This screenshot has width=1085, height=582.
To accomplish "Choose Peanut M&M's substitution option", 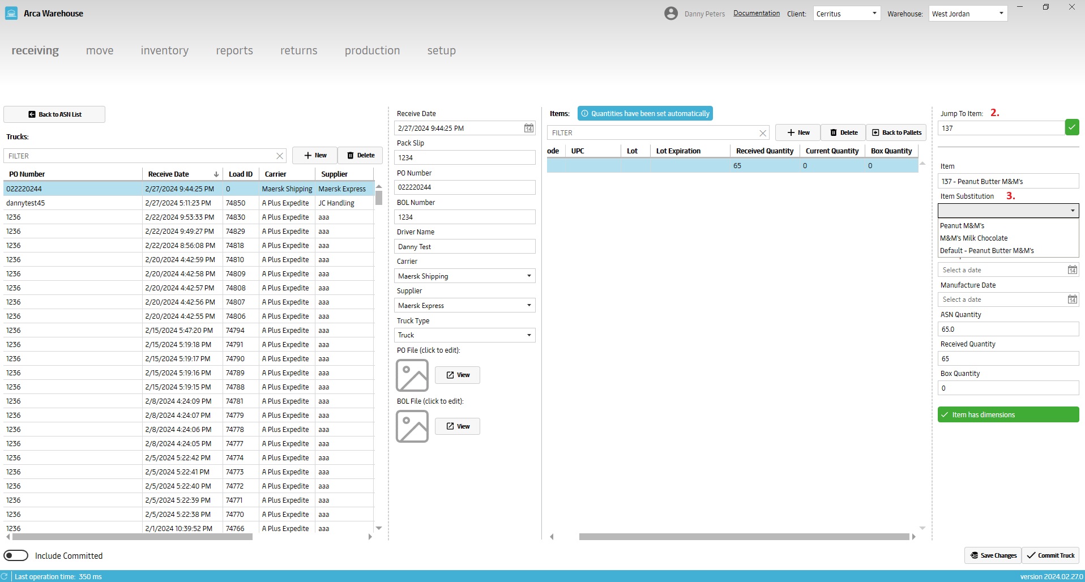I will click(x=1008, y=226).
